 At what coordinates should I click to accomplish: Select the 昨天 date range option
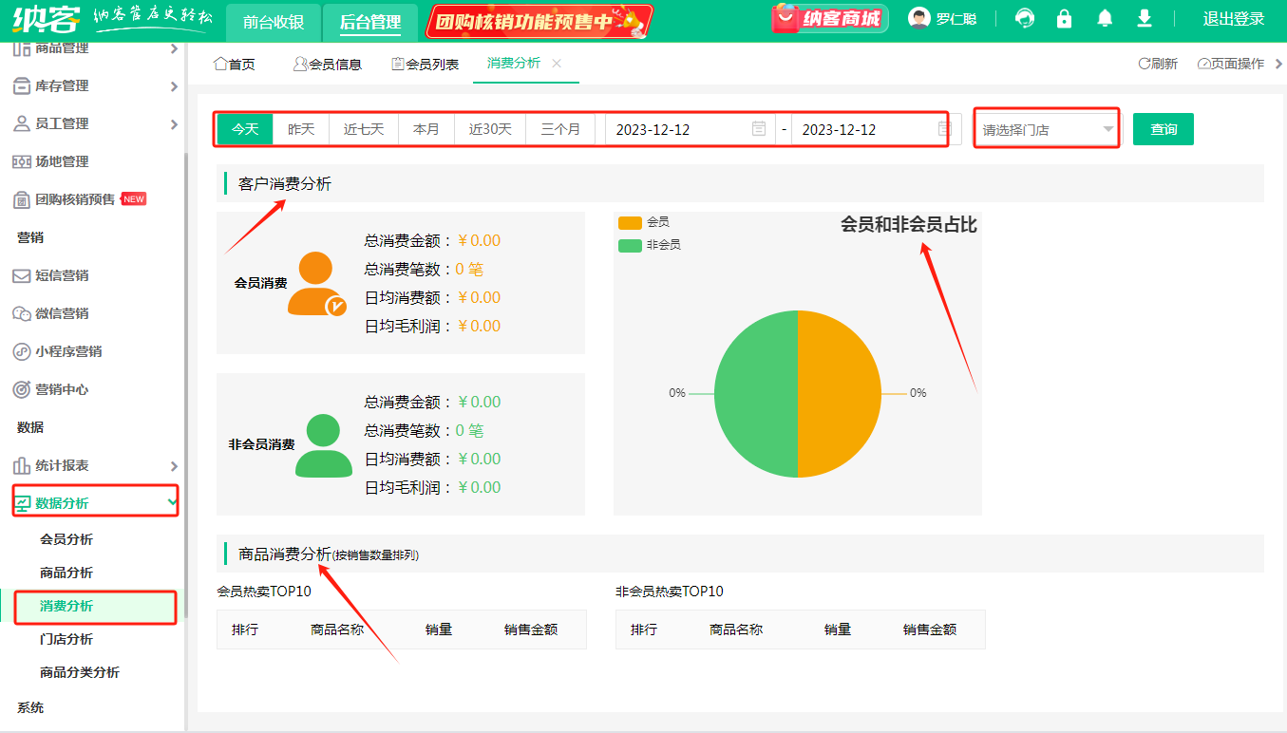[301, 129]
